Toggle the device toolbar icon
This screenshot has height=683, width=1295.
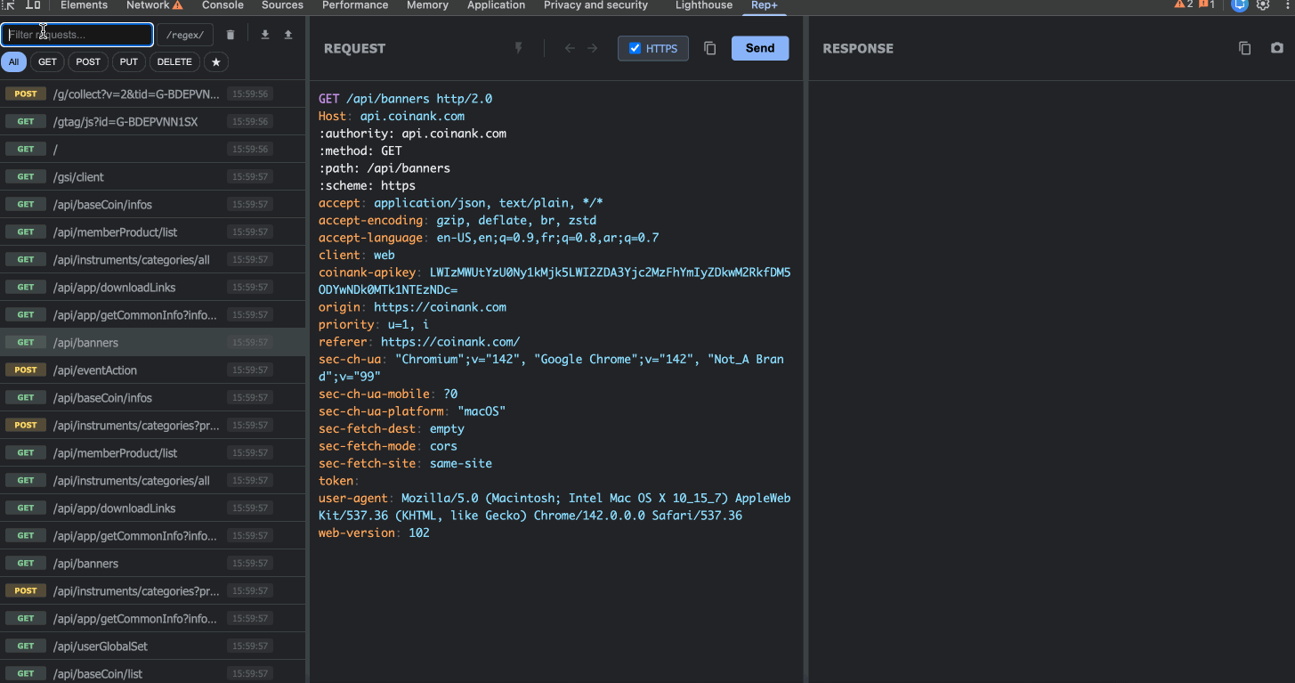(x=33, y=5)
